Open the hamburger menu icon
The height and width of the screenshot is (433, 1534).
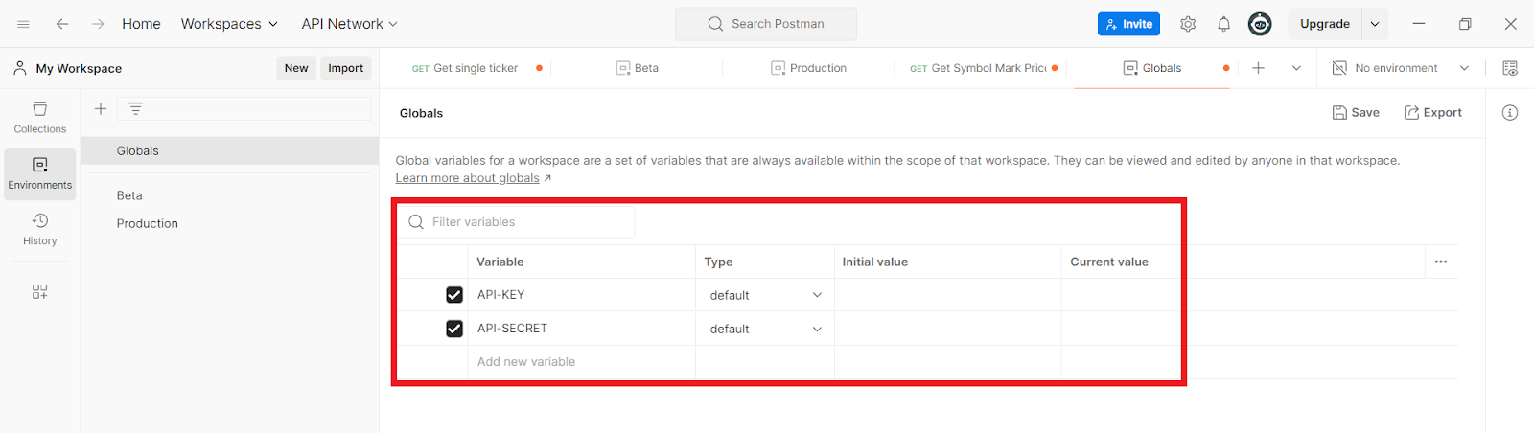(x=23, y=24)
